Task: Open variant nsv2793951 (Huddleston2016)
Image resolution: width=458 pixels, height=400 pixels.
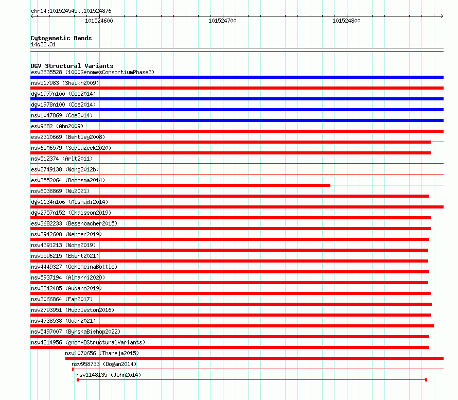Action: (x=73, y=310)
